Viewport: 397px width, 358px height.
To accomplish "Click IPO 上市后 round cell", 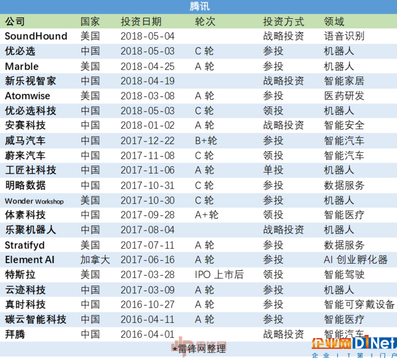I will pyautogui.click(x=219, y=274).
